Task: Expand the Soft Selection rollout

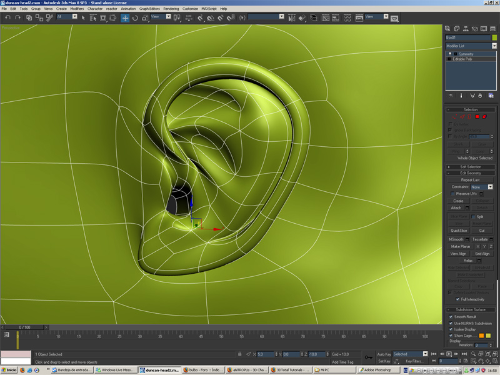Action: [x=471, y=167]
